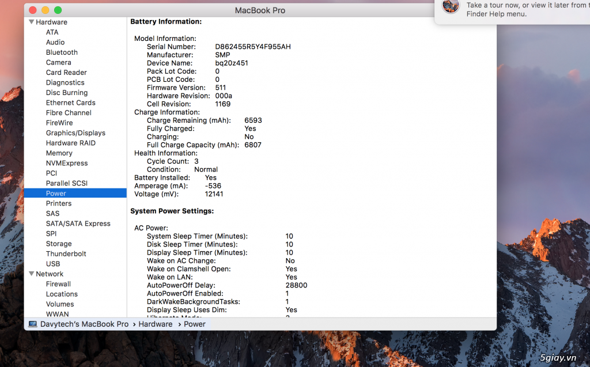Click the amperage value -536
The width and height of the screenshot is (590, 367).
point(213,186)
